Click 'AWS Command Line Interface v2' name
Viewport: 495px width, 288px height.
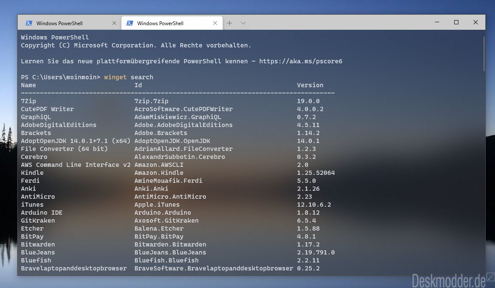point(76,165)
